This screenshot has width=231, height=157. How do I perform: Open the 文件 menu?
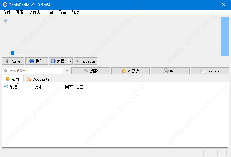(7, 12)
